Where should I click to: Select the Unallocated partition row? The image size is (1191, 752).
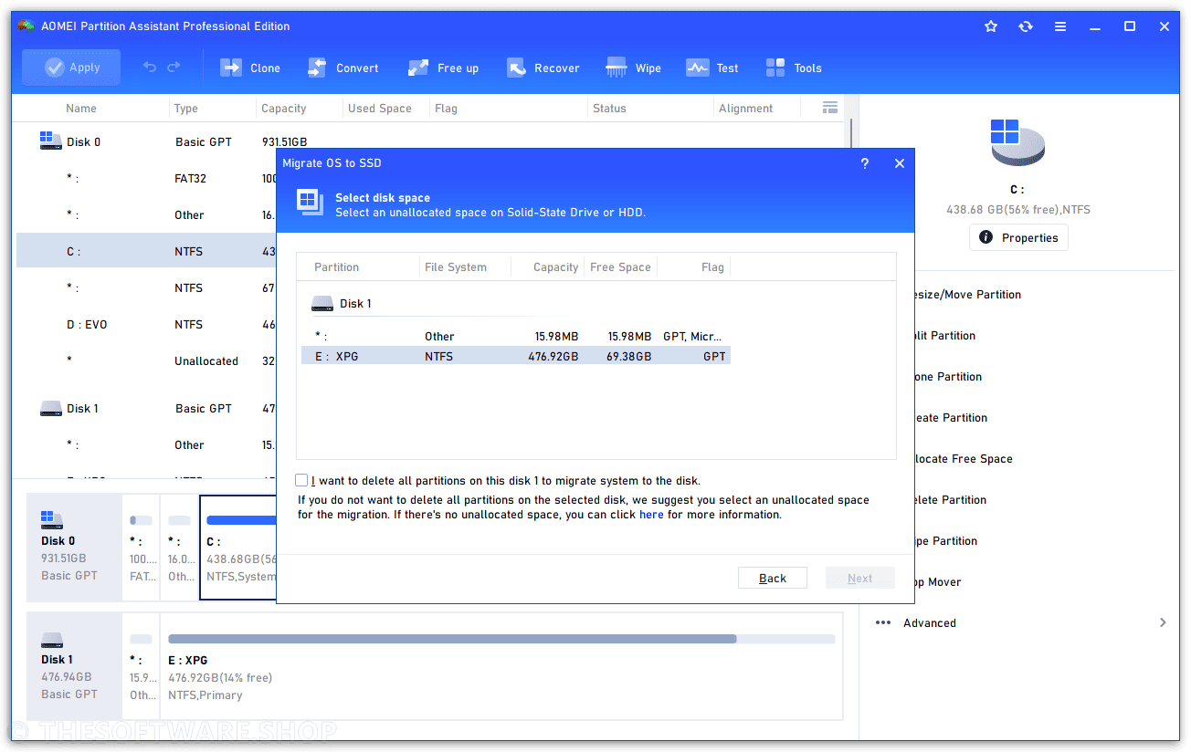point(146,360)
